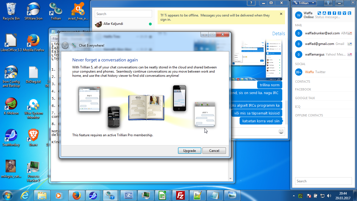Image resolution: width=357 pixels, height=201 pixels.
Task: Click the Twitter account status icon
Action: click(349, 13)
